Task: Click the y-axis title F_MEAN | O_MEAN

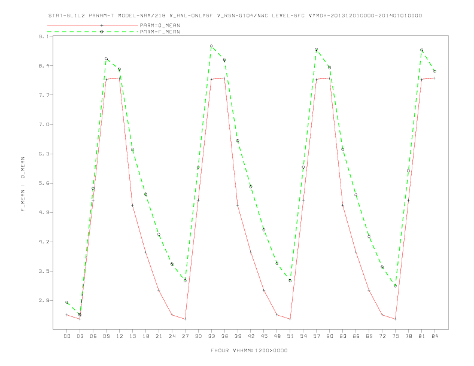Action: pos(23,184)
